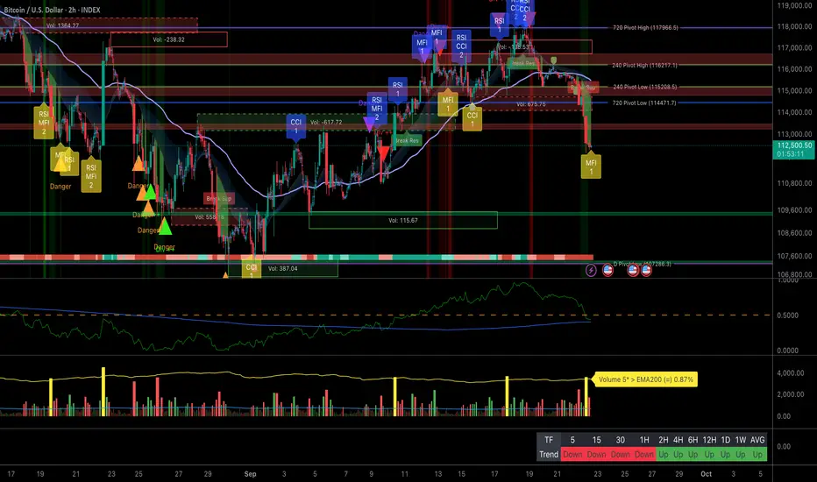Click the 720 Pivot High (117966.5) label
The height and width of the screenshot is (482, 817).
pos(645,28)
